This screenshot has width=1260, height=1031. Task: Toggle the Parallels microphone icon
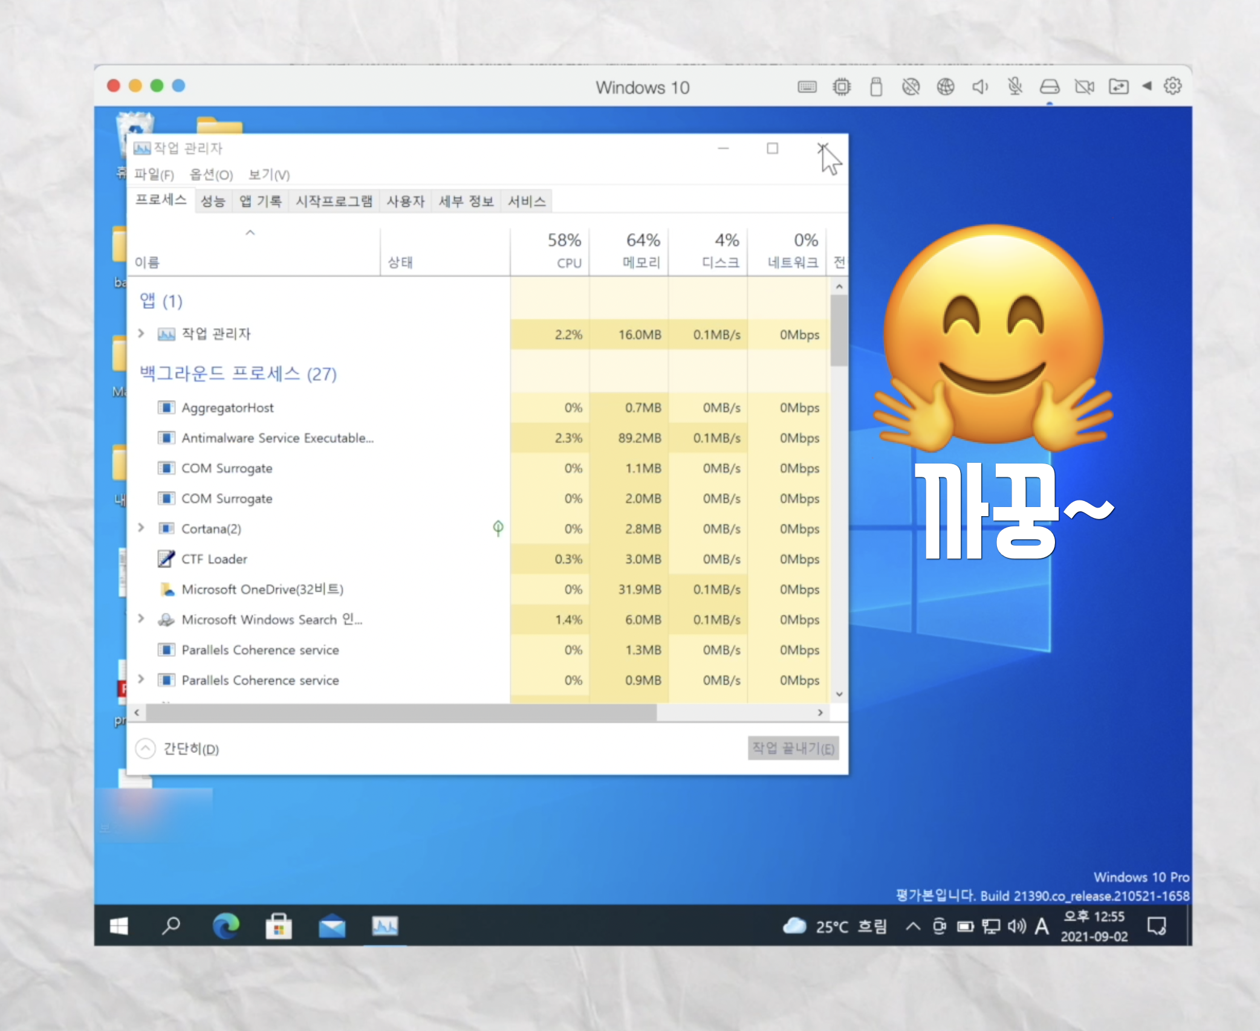(1015, 87)
